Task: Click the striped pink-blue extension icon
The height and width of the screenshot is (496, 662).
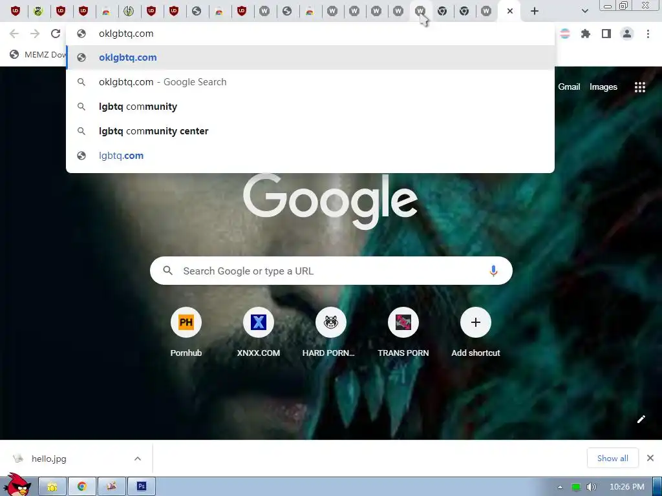Action: [565, 34]
